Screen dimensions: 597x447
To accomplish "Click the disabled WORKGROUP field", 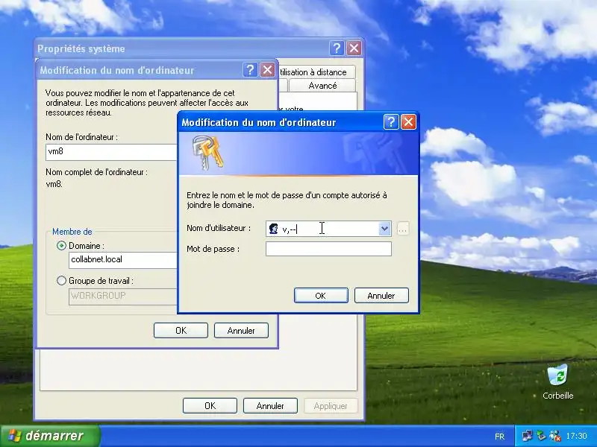I will (x=123, y=296).
